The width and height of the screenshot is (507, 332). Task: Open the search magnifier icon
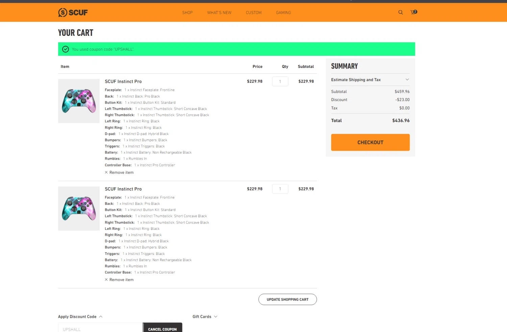tap(401, 12)
